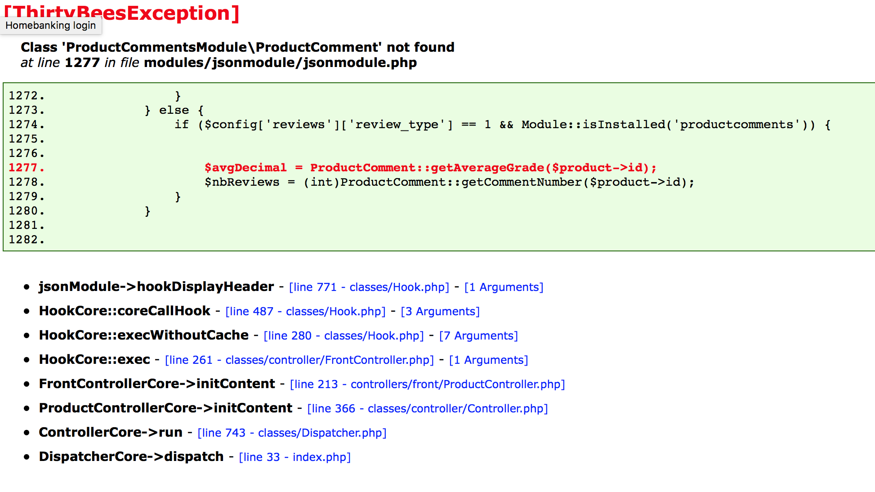Open line 213 ProductController.php link
This screenshot has width=875, height=492.
[427, 384]
